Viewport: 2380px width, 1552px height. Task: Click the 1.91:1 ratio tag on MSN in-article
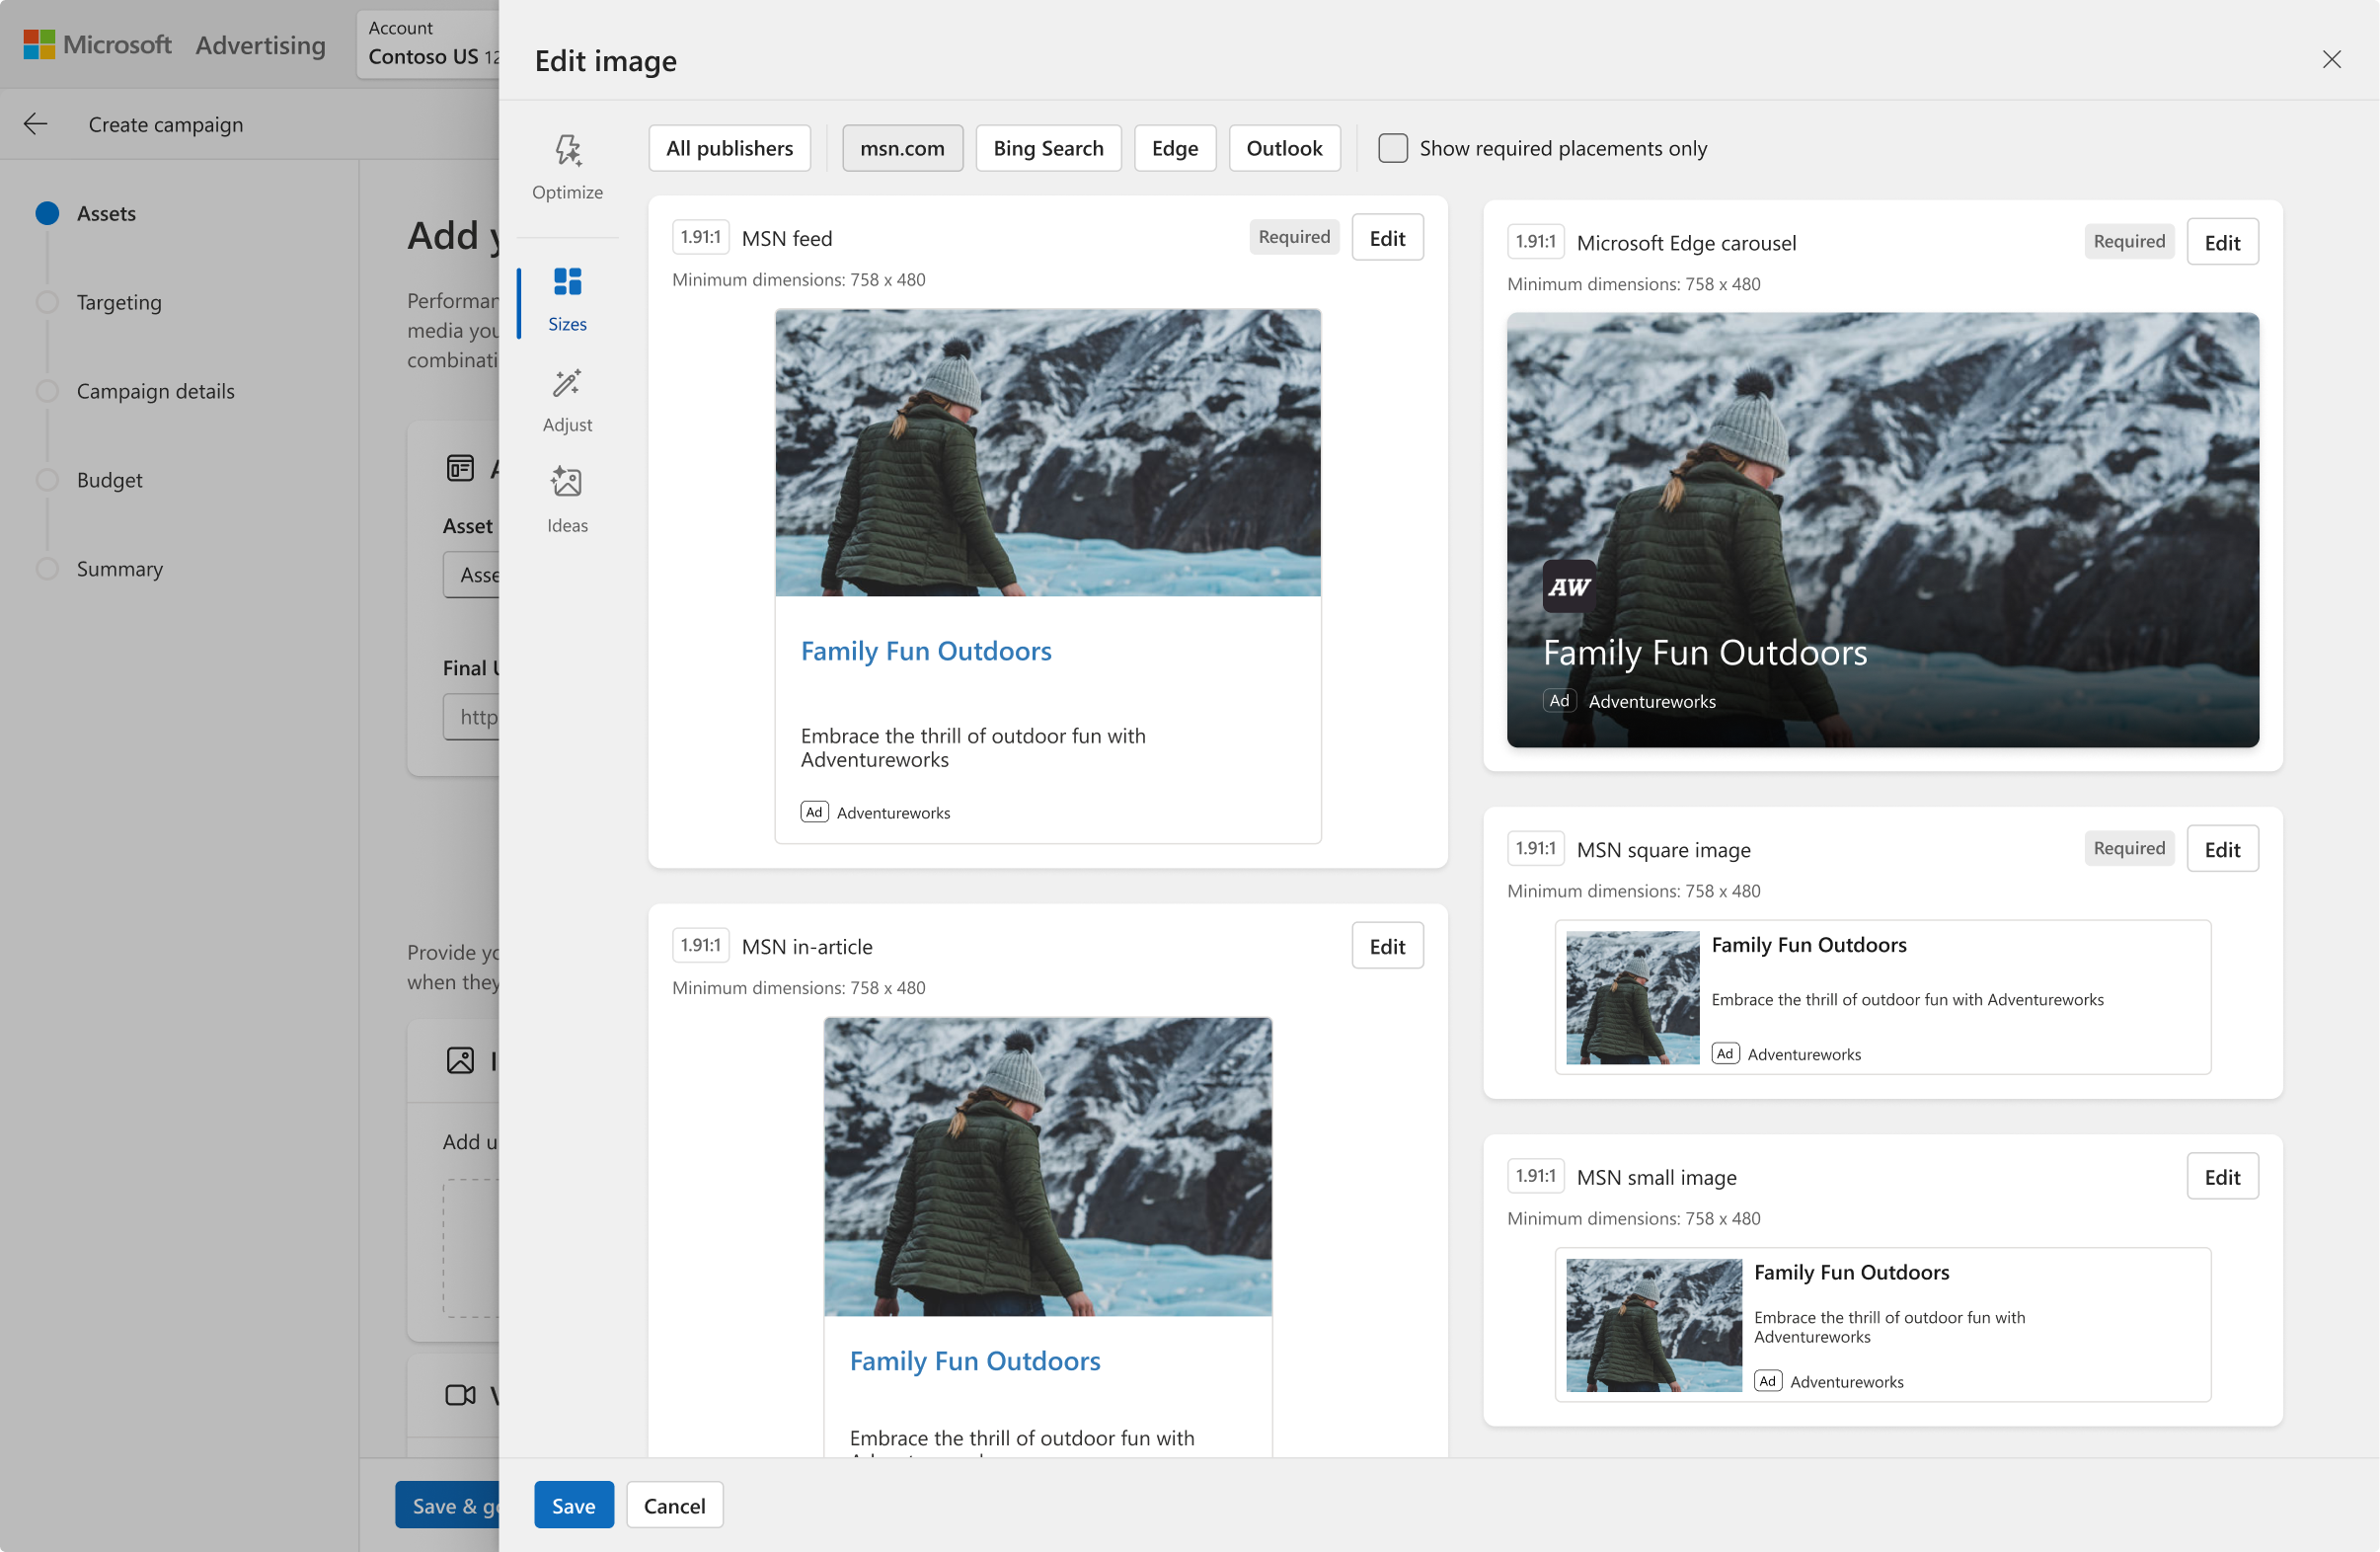point(700,945)
